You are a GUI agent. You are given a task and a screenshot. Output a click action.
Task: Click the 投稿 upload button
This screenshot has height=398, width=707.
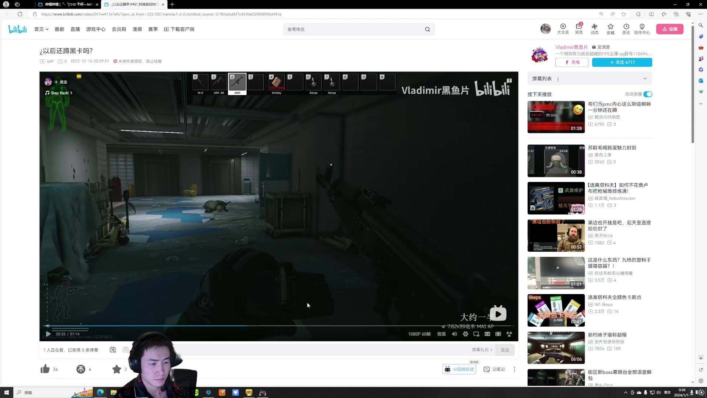670,29
